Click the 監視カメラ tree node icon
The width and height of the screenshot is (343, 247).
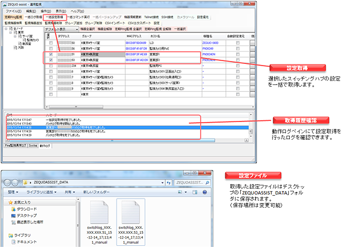[x=24, y=40]
